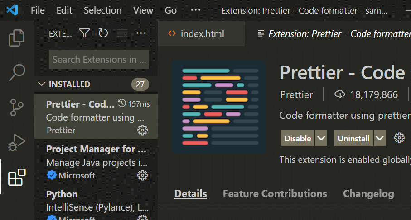Click the VS Code logo icon

point(12,10)
